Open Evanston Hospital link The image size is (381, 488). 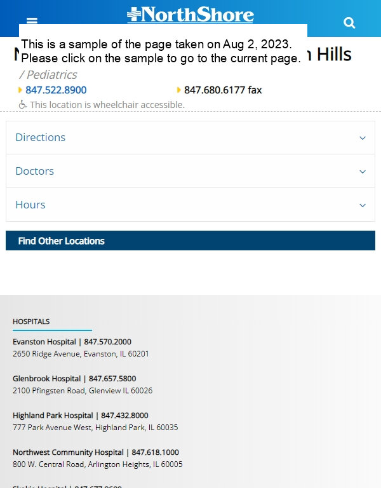pyautogui.click(x=44, y=342)
